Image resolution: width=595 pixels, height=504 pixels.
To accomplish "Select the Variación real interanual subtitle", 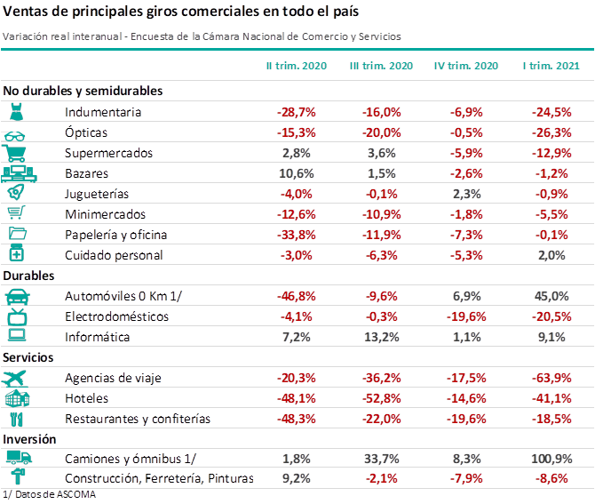I will coord(202,36).
